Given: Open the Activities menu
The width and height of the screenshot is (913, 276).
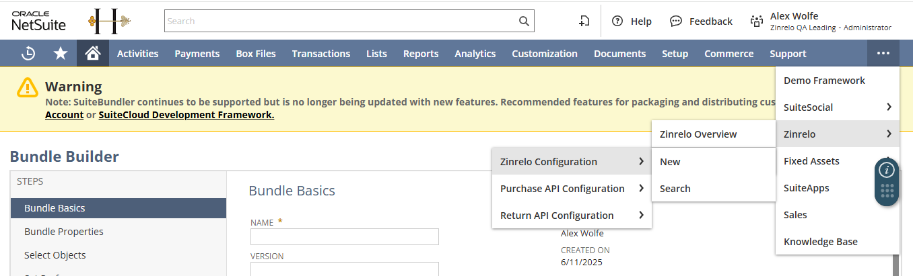Looking at the screenshot, I should (137, 54).
